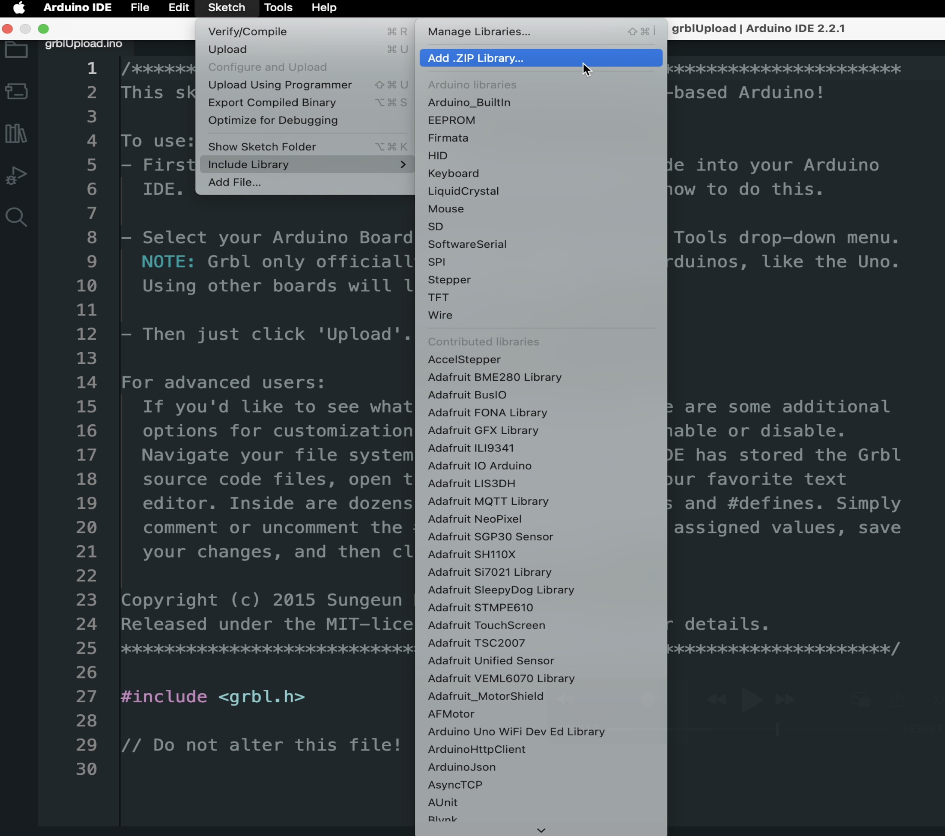The width and height of the screenshot is (945, 836).
Task: Include the ArduinoJson library
Action: click(541, 767)
